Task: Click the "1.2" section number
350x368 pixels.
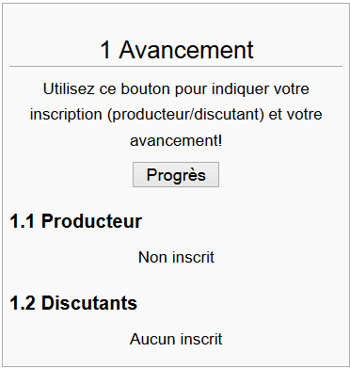Action: (23, 303)
